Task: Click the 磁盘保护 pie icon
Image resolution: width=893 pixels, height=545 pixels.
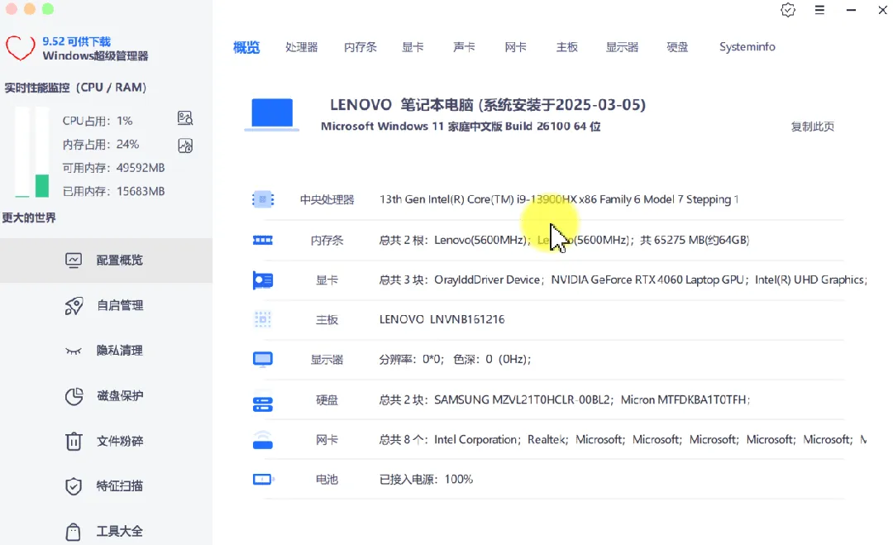Action: pyautogui.click(x=74, y=396)
